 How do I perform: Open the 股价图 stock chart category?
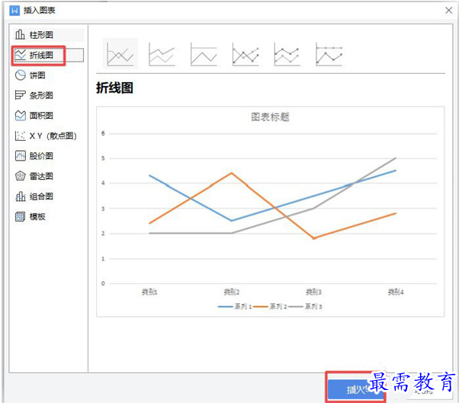coord(48,156)
